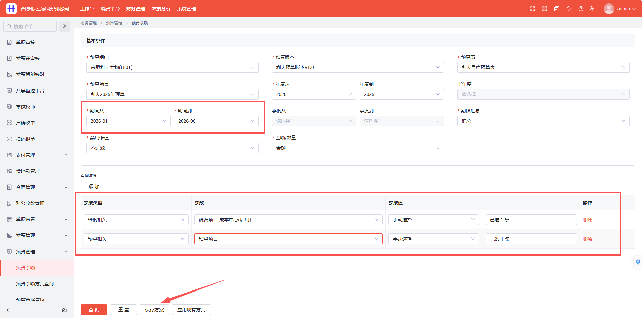Click the camera icon at sidebar bottom
Viewport: 642px width, 318px height.
[x=64, y=310]
